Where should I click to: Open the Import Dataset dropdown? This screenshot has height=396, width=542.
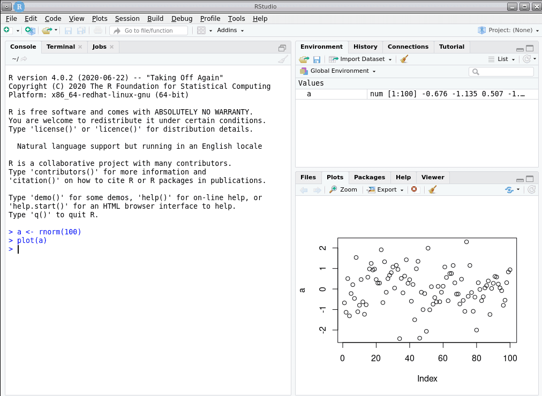tap(360, 59)
